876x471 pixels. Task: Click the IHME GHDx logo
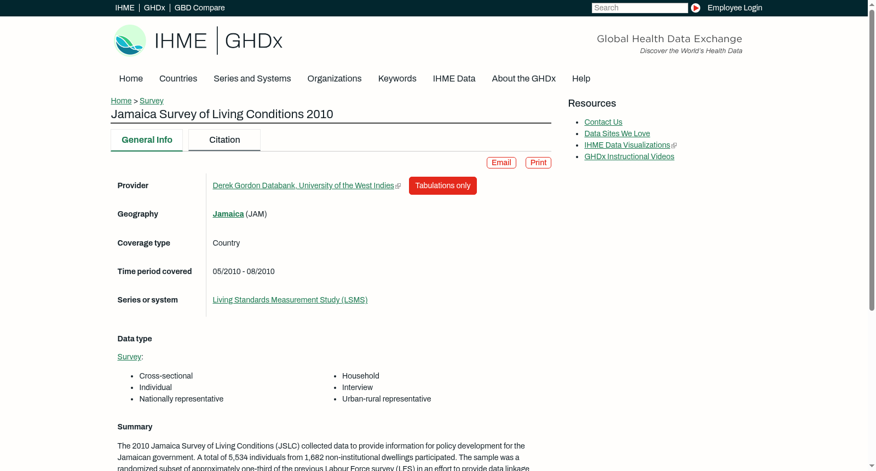(x=198, y=40)
